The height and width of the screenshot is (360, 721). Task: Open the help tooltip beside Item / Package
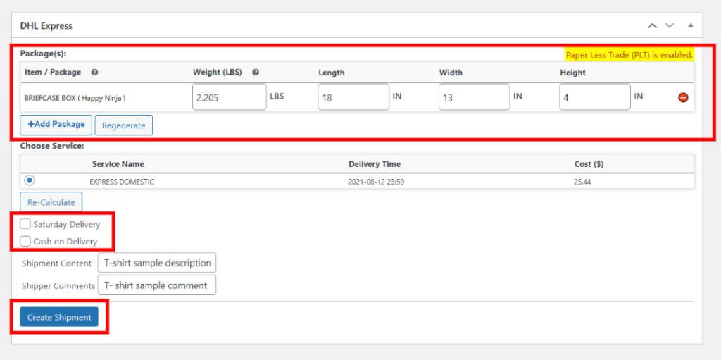[94, 73]
